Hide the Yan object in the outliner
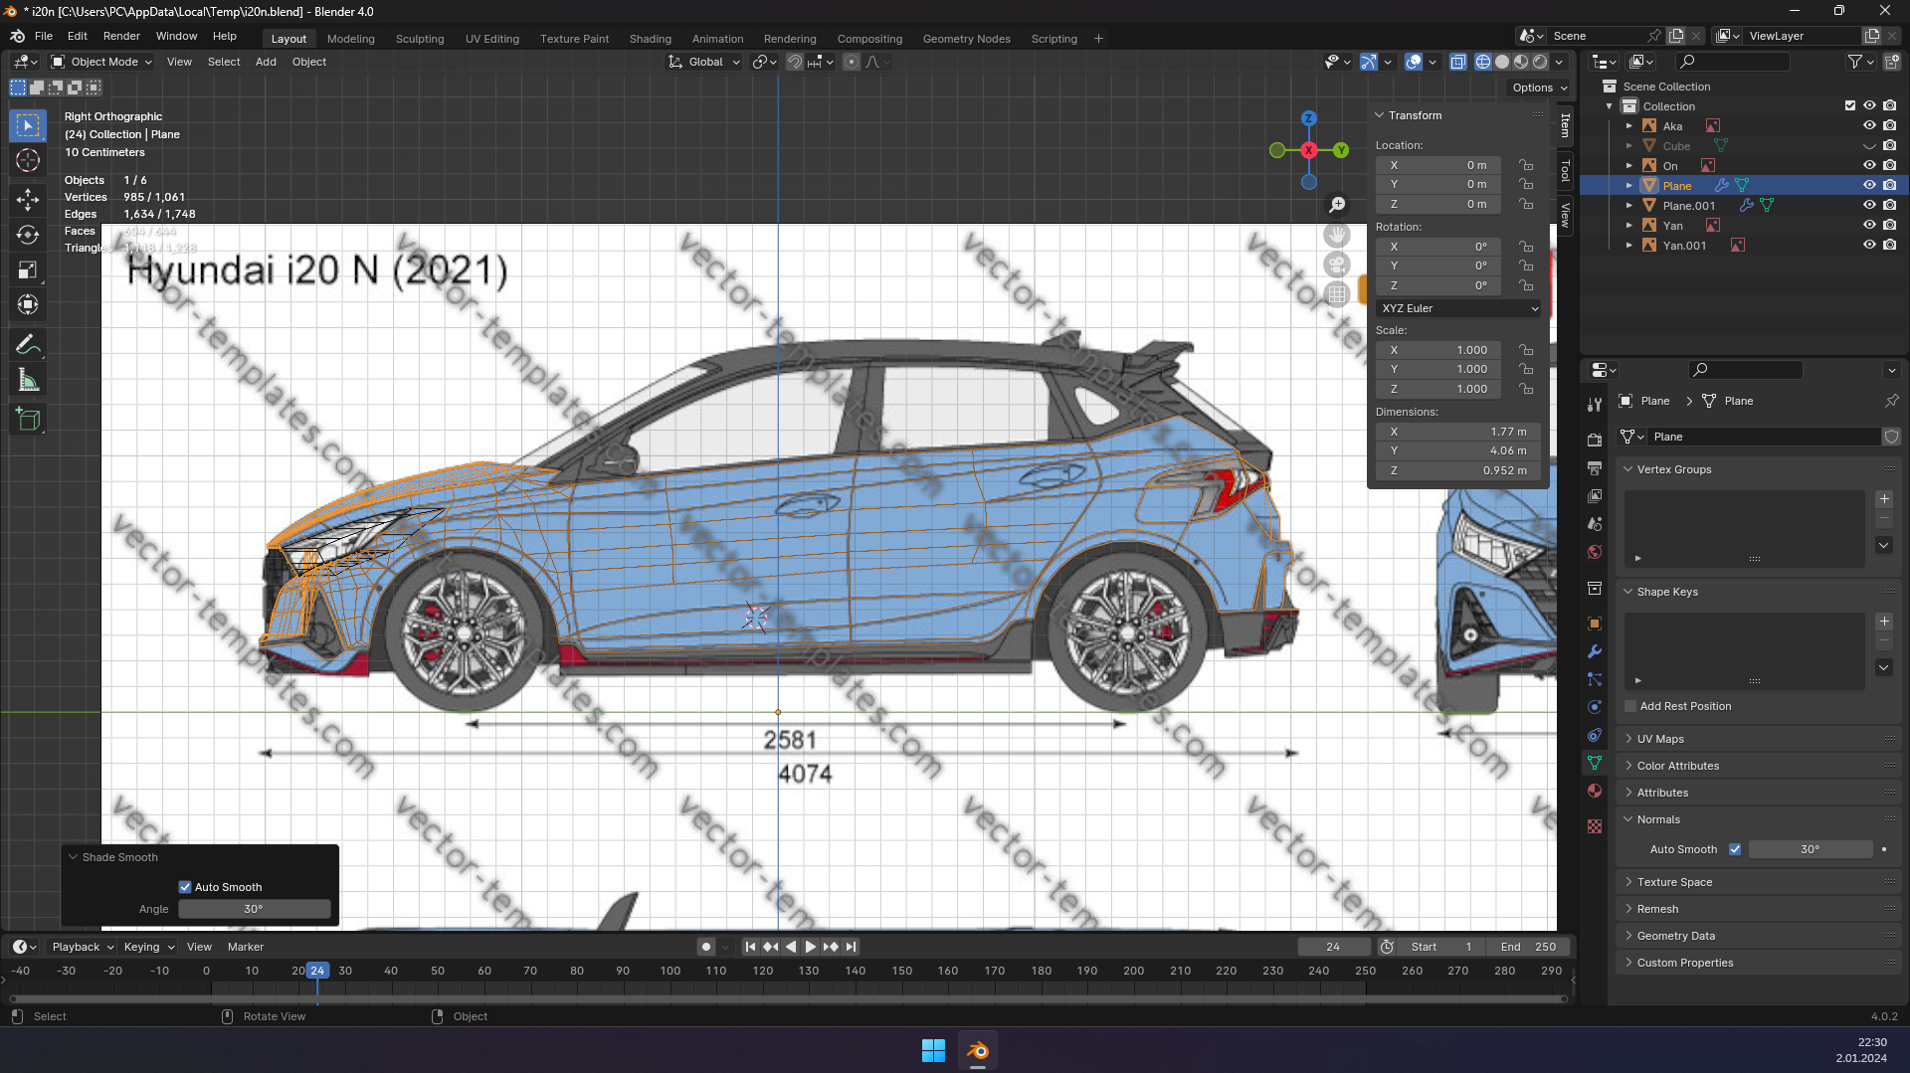The width and height of the screenshot is (1910, 1073). coord(1869,226)
